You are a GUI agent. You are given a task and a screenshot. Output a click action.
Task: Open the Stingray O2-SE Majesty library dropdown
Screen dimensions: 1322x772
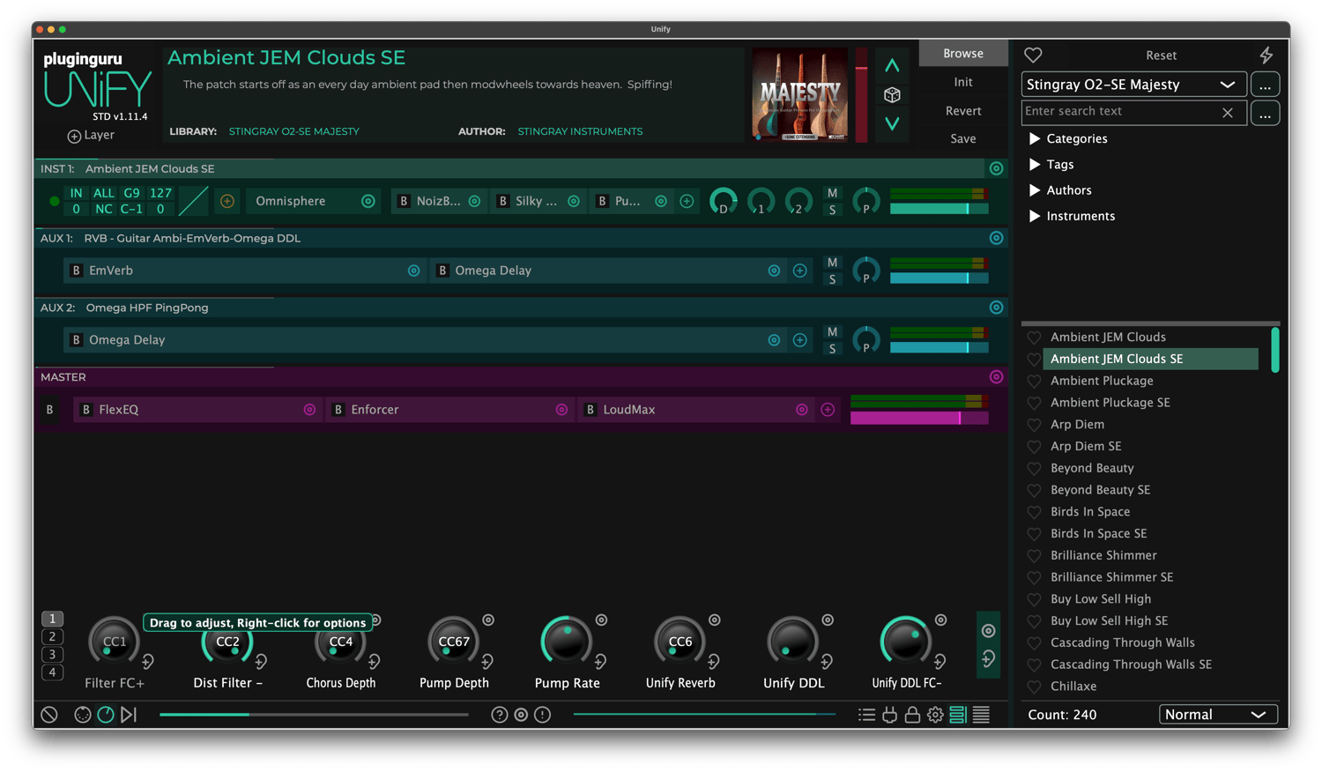[x=1133, y=85]
